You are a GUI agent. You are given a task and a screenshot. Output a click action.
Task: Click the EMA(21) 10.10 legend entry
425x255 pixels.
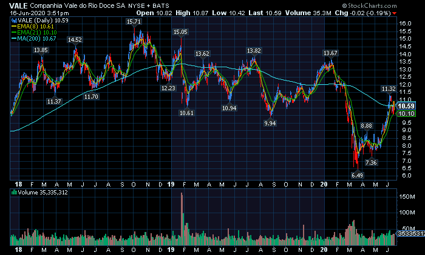pyautogui.click(x=37, y=33)
